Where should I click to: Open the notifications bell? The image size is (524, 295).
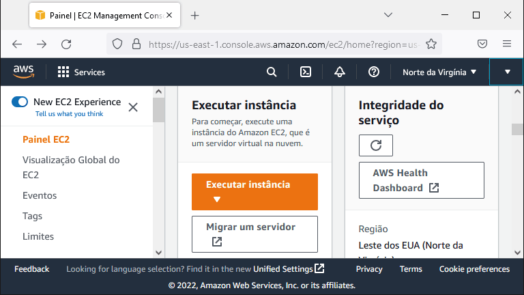click(x=340, y=72)
